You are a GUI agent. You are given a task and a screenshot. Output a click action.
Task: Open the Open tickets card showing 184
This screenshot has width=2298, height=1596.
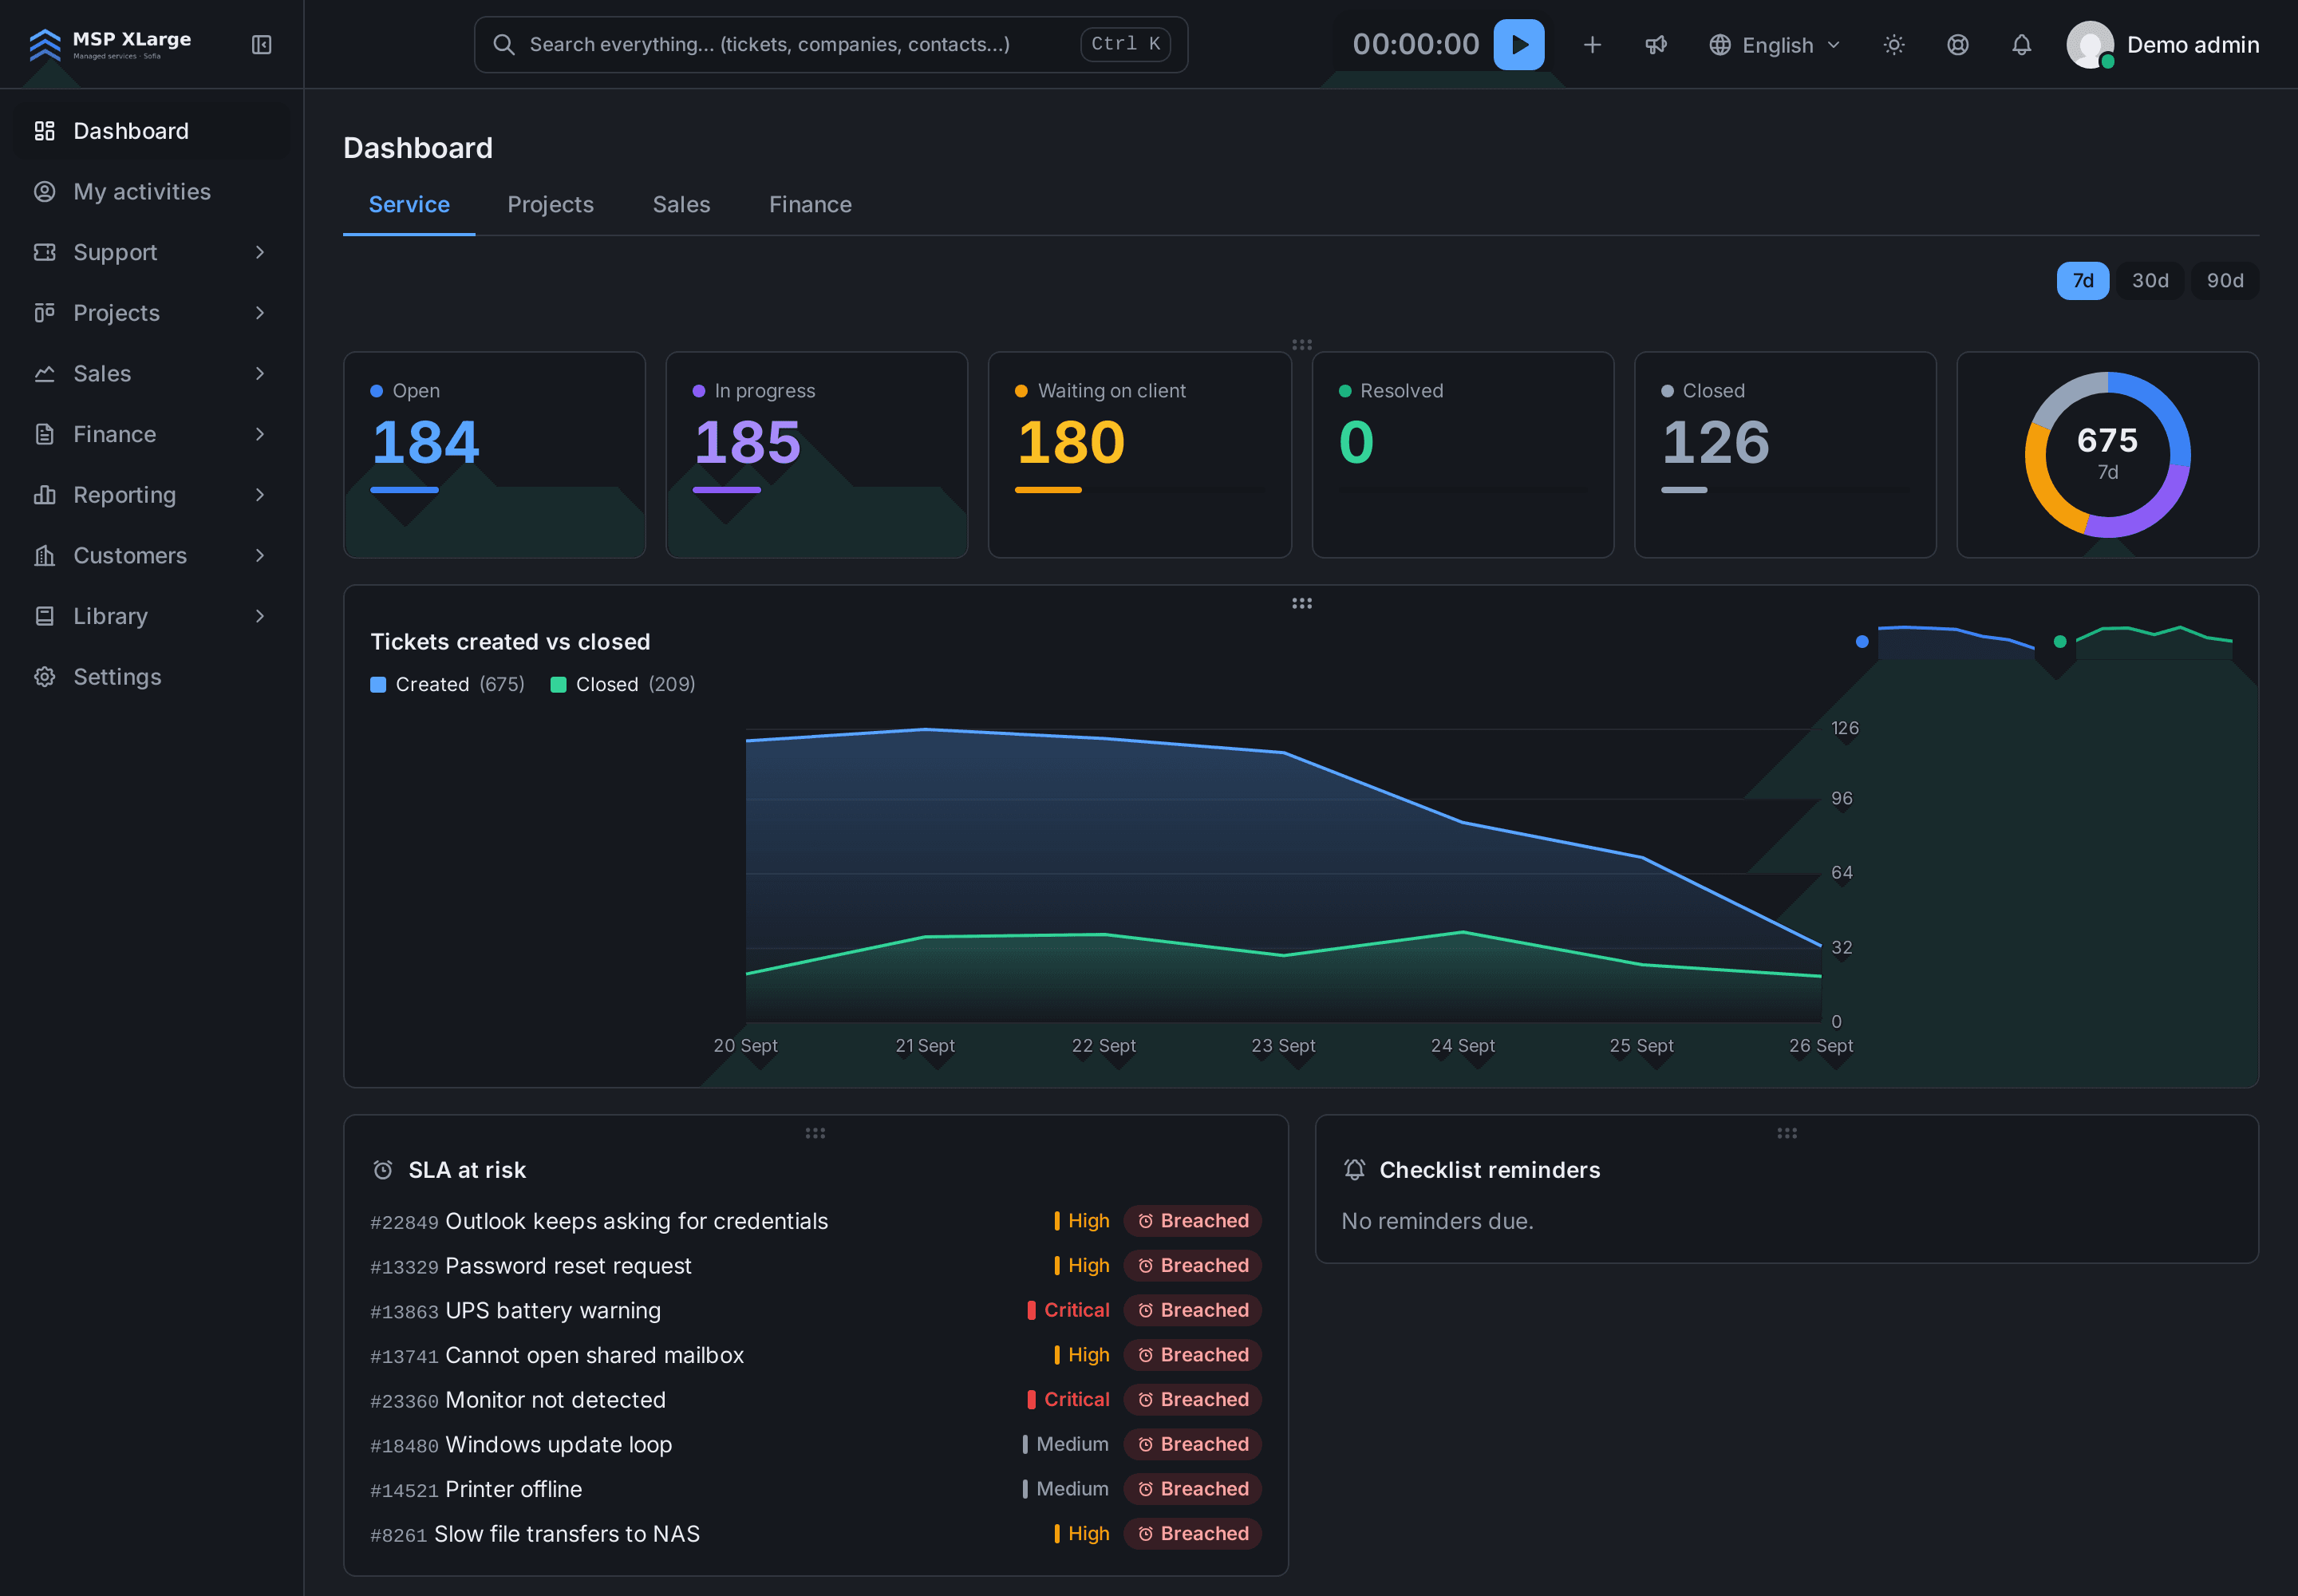tap(494, 454)
